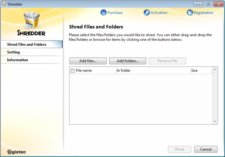Open the Purchase link
Screen dimensions: 225x157
point(115,13)
